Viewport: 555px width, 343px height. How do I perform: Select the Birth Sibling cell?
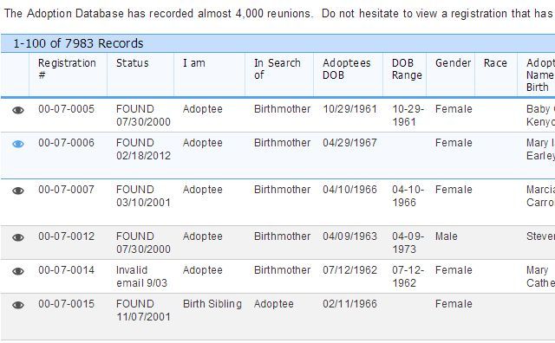tap(212, 304)
